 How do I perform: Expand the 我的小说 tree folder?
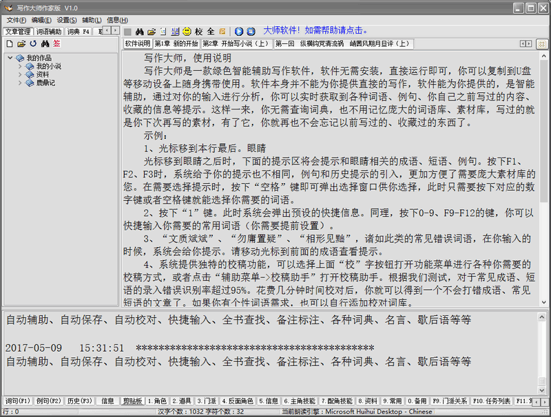click(x=20, y=66)
